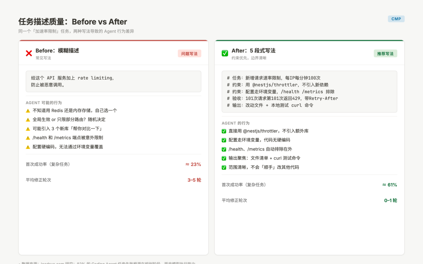This screenshot has height=264, width=423.
Task: Click the AGENT 可能的行为 label
Action: coord(44,103)
